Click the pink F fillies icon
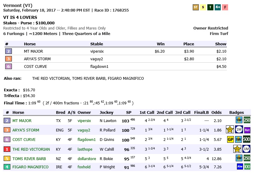 pos(225,7)
